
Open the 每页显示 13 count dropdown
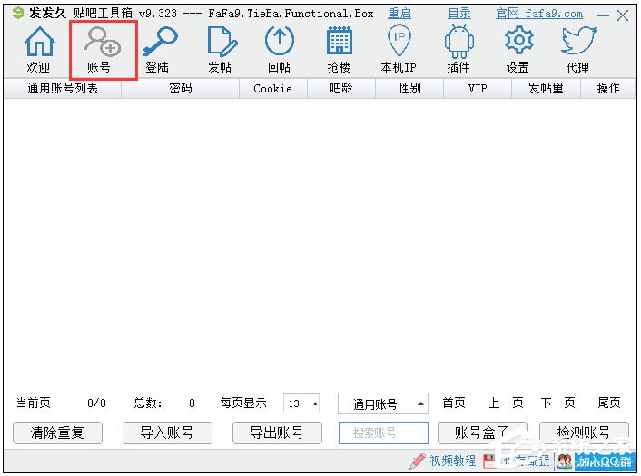point(301,403)
